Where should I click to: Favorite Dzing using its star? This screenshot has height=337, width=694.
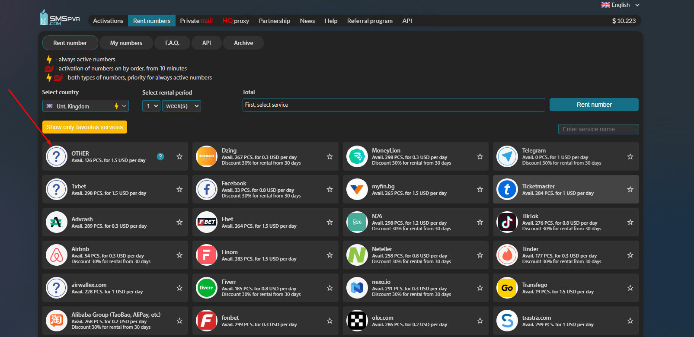(330, 156)
